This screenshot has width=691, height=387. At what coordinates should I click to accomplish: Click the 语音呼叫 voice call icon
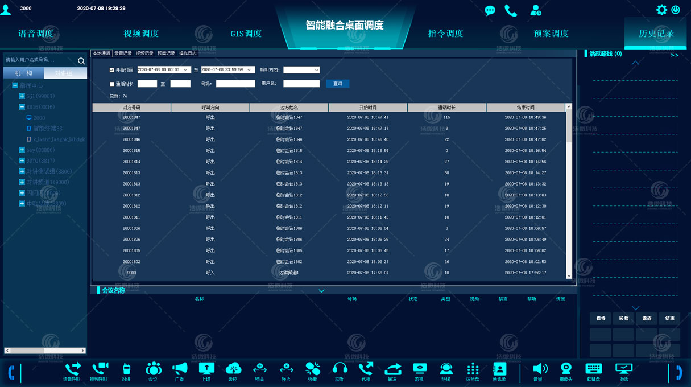click(x=72, y=369)
